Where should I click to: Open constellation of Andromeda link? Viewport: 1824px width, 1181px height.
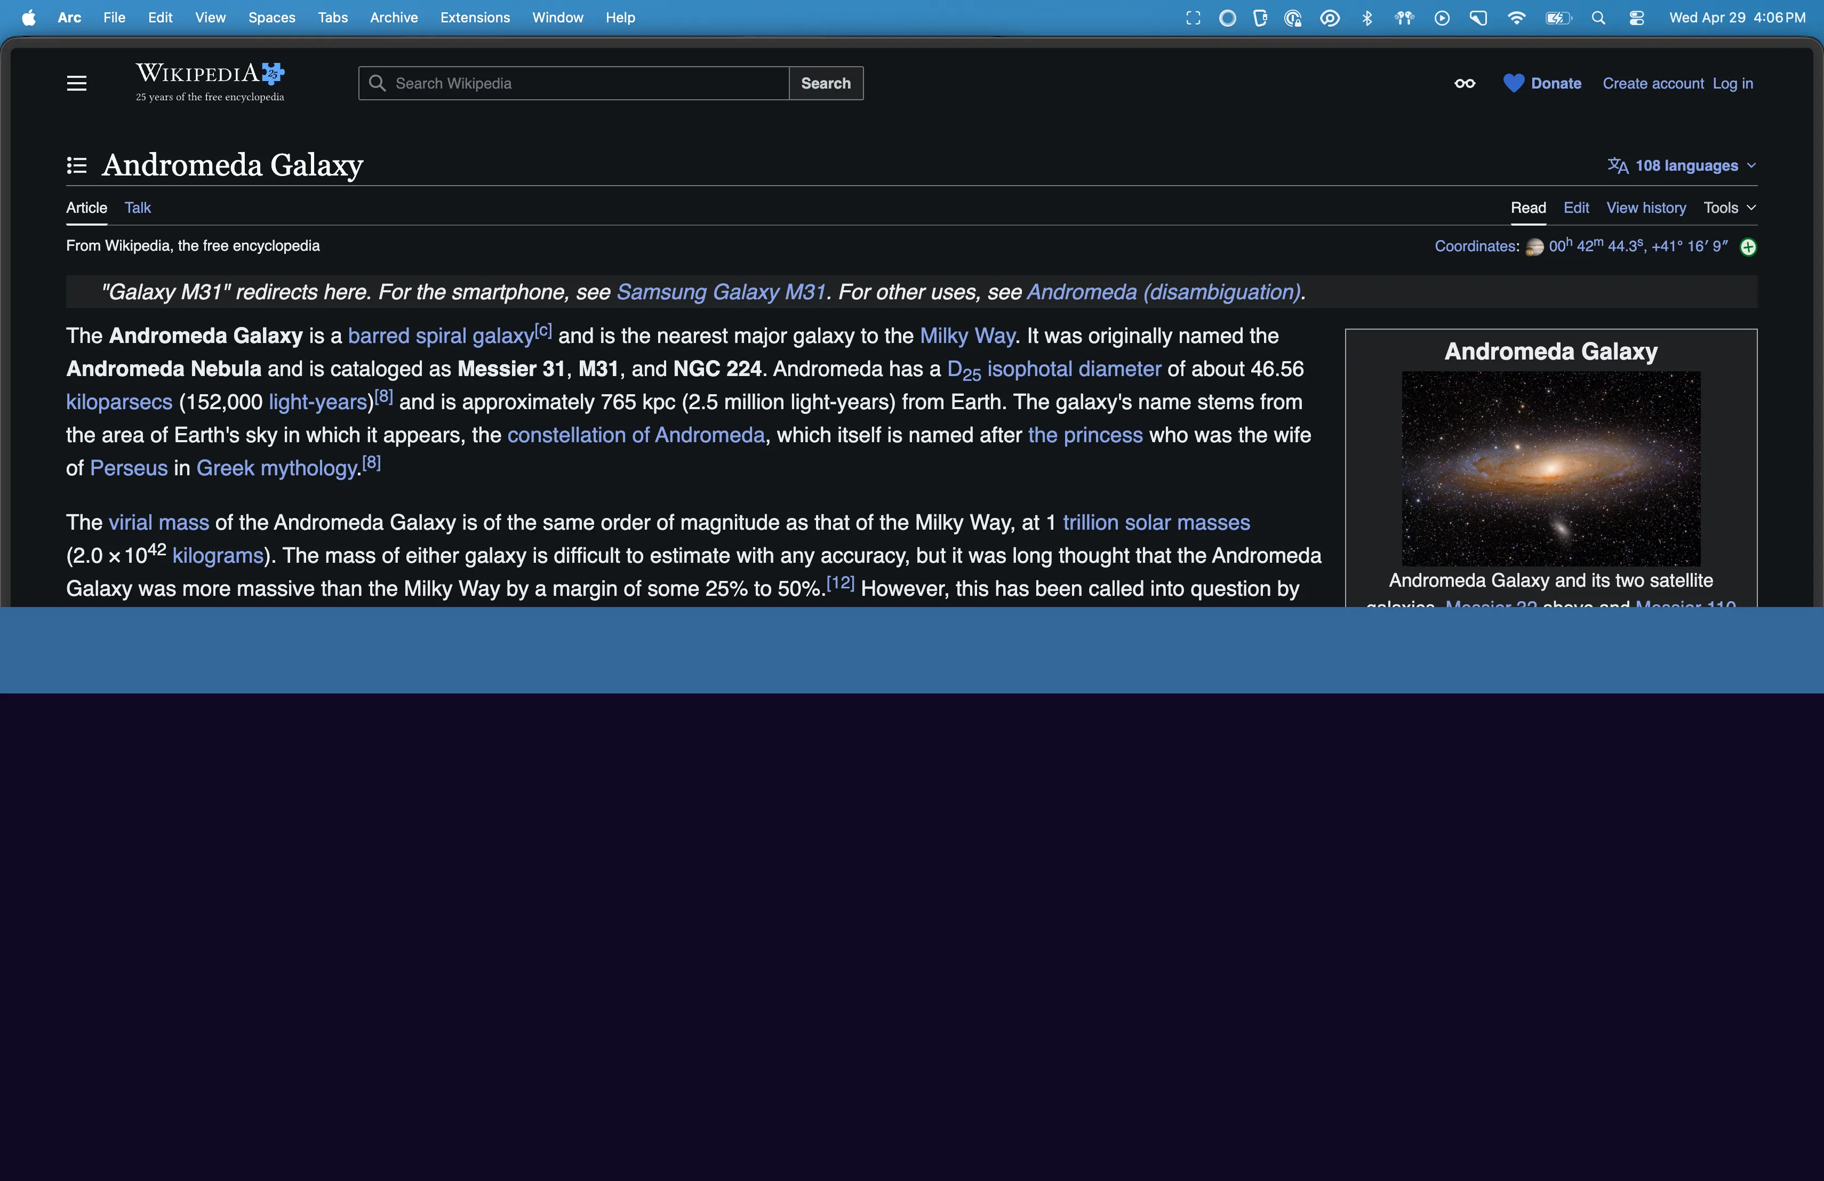pos(636,435)
